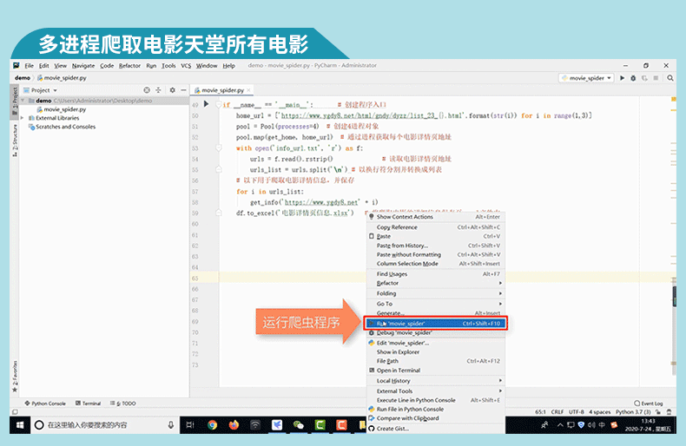Select Scratches and Consoles in project tree
This screenshot has height=446, width=686.
[x=65, y=127]
